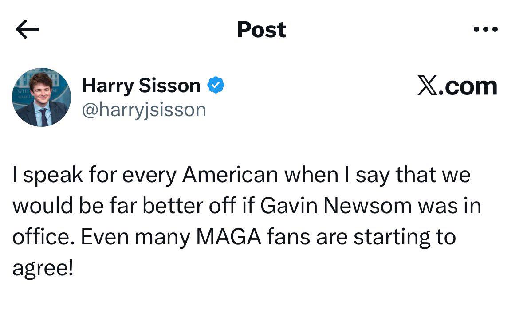Viewport: 523px width, 309px height.
Task: Open the Harry Sisson display name link
Action: coord(141,86)
